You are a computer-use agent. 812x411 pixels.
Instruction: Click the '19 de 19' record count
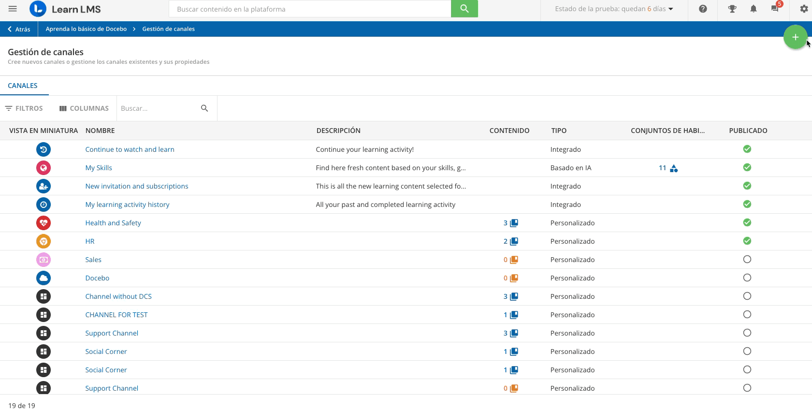coord(22,406)
